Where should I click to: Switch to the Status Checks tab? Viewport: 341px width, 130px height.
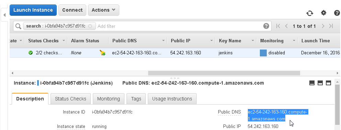click(70, 99)
